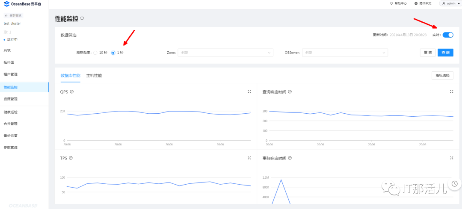This screenshot has width=462, height=209.
Task: Open 资源管理 in the sidebar
Action: [x=11, y=99]
